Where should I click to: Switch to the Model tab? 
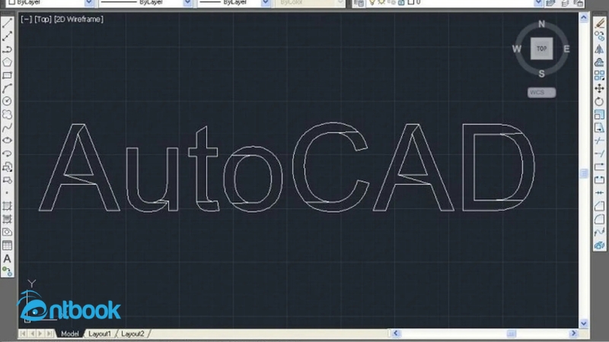pyautogui.click(x=70, y=334)
